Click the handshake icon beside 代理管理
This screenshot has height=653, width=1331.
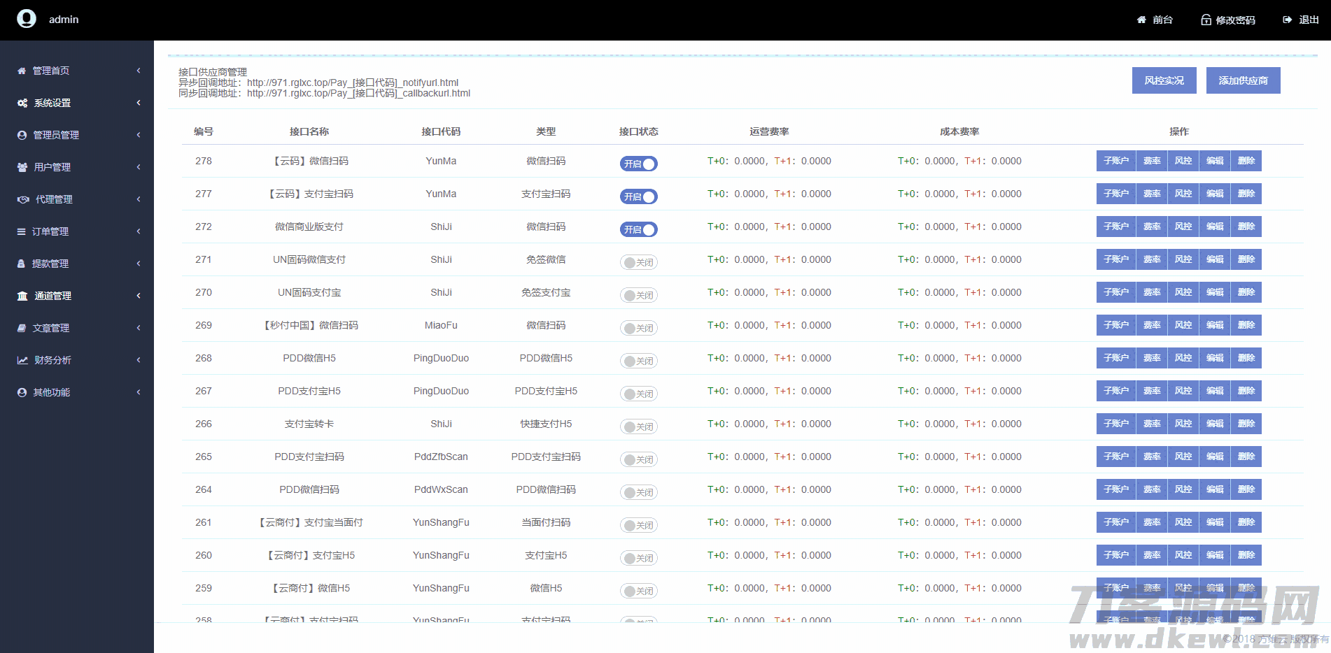coord(23,199)
